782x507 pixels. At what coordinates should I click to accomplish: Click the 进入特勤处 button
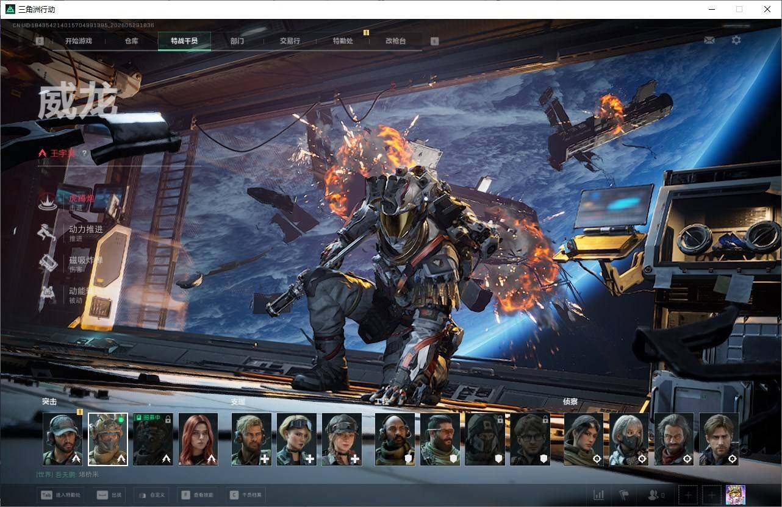tap(60, 495)
